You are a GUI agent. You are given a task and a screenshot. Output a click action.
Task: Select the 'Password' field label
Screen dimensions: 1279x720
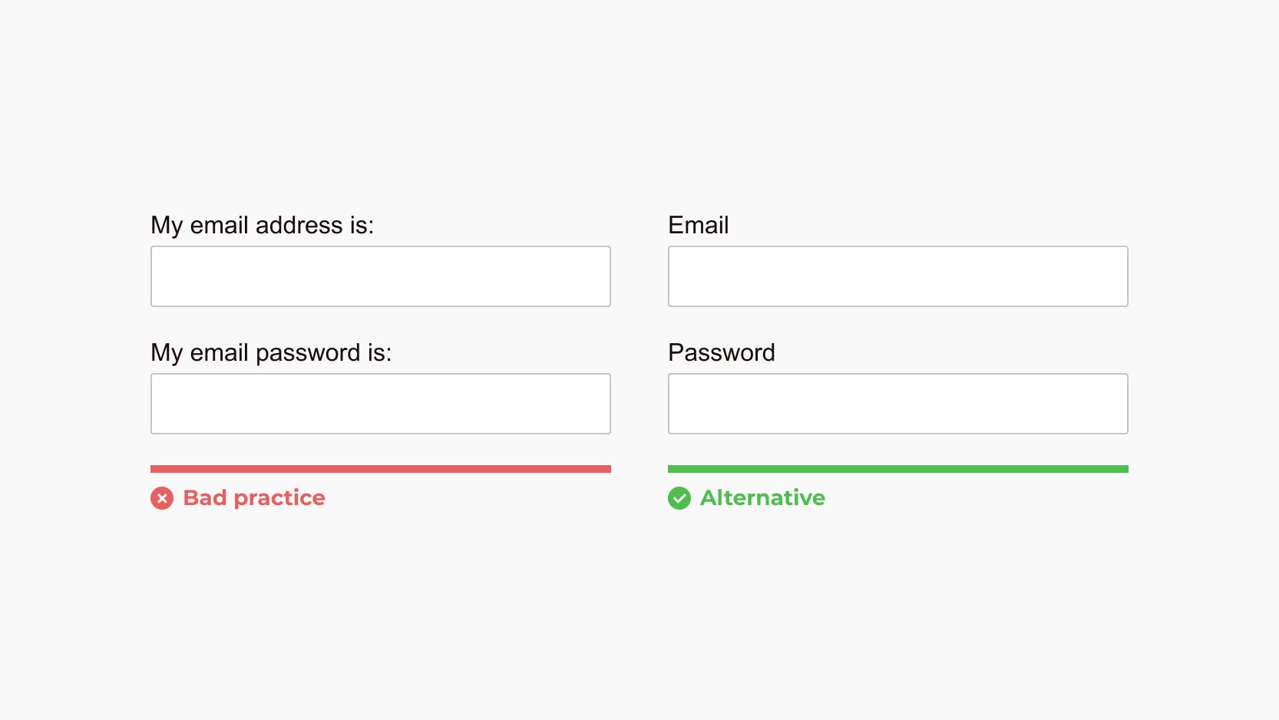pos(721,352)
